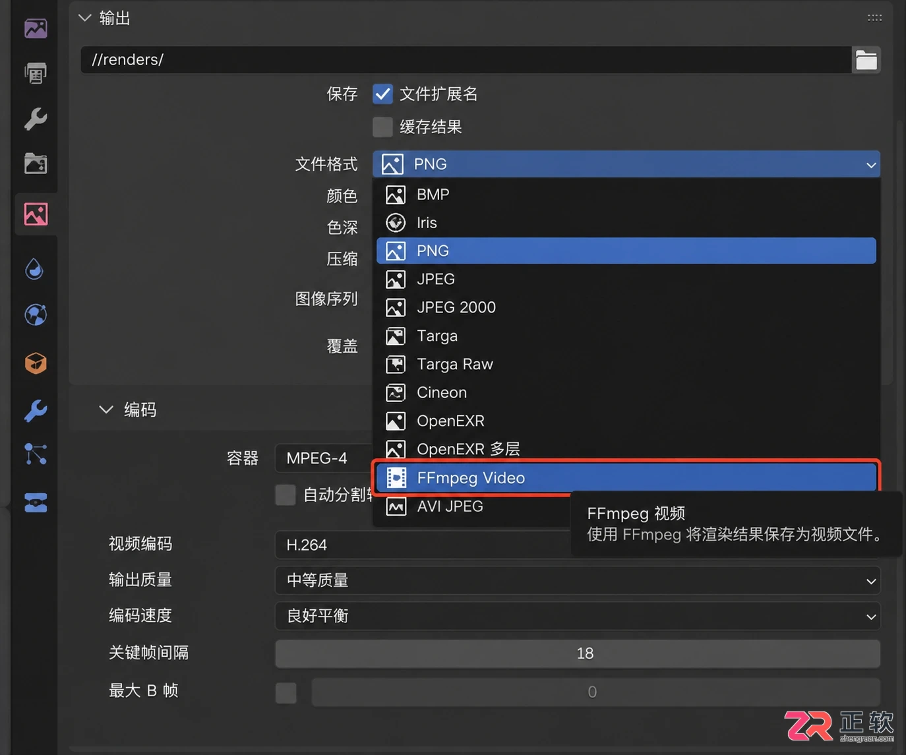Viewport: 906px width, 755px height.
Task: Open the Object constraints icon
Action: coord(36,502)
